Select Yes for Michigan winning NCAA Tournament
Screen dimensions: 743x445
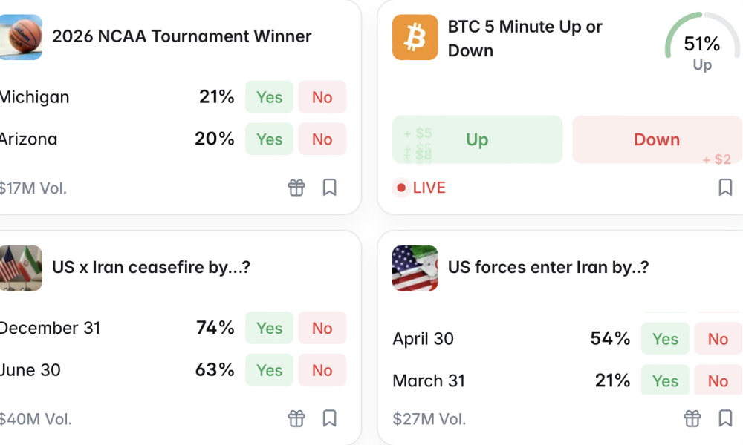point(269,96)
